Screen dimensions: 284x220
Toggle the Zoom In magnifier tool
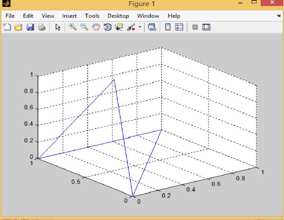tap(73, 27)
